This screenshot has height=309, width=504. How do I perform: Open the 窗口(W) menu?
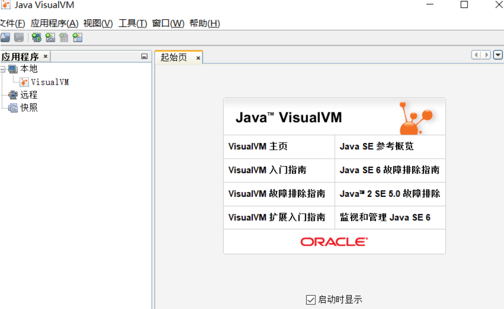coord(168,23)
